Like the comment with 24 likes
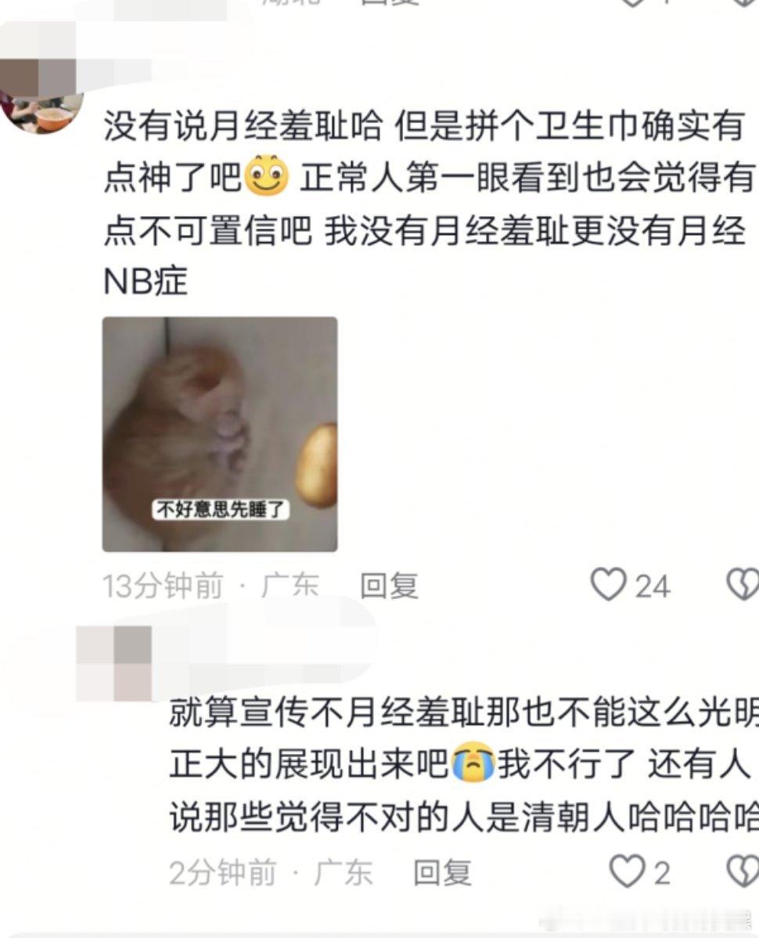Image resolution: width=759 pixels, height=938 pixels. (608, 584)
